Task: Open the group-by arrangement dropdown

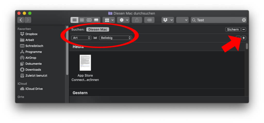Action: pyautogui.click(x=109, y=20)
